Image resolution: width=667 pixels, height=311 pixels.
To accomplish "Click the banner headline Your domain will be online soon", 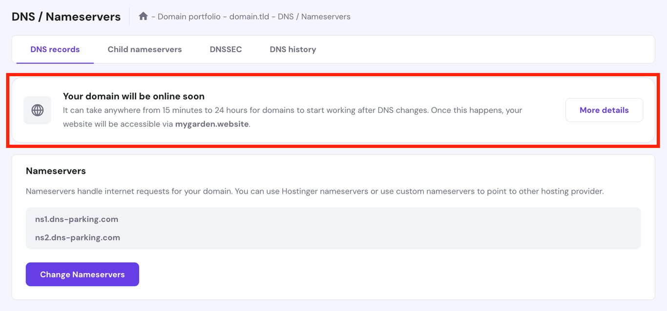I will tap(133, 96).
